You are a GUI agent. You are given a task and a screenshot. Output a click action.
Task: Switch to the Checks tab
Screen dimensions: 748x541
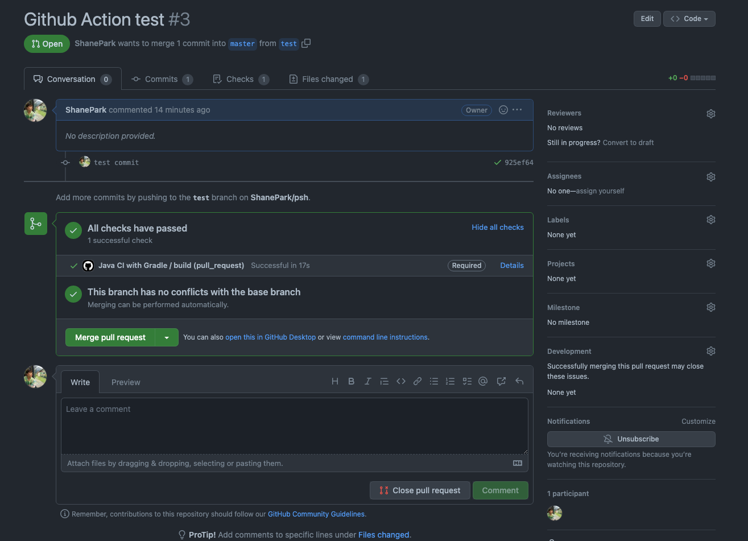tap(241, 79)
